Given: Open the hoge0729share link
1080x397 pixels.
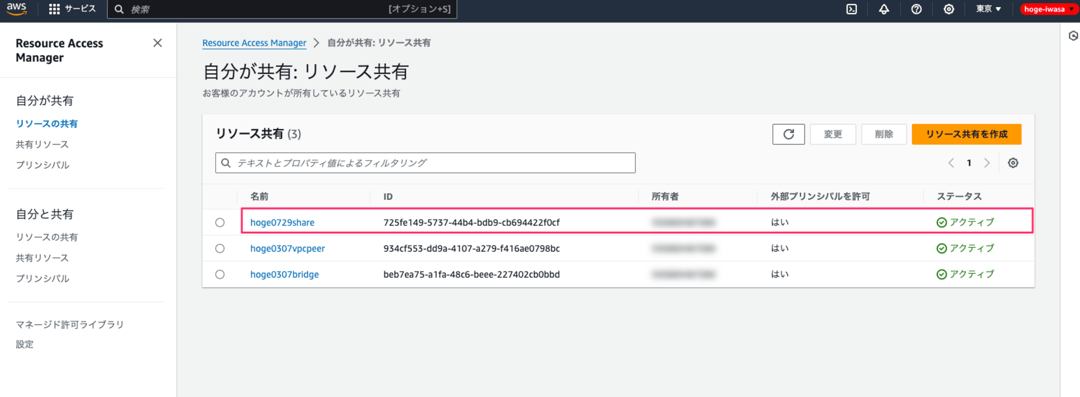Looking at the screenshot, I should point(282,222).
